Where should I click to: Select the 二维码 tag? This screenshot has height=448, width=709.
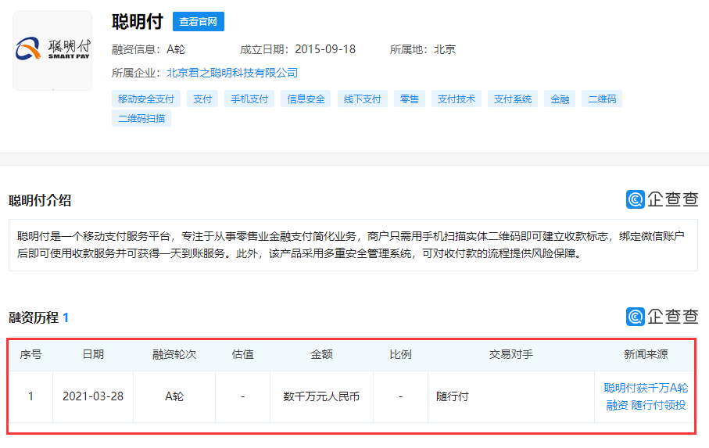click(602, 99)
